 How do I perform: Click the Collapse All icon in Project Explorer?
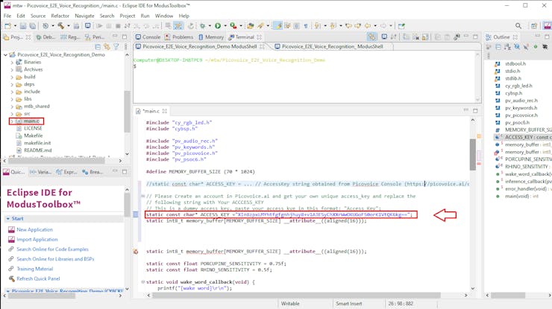(x=97, y=46)
